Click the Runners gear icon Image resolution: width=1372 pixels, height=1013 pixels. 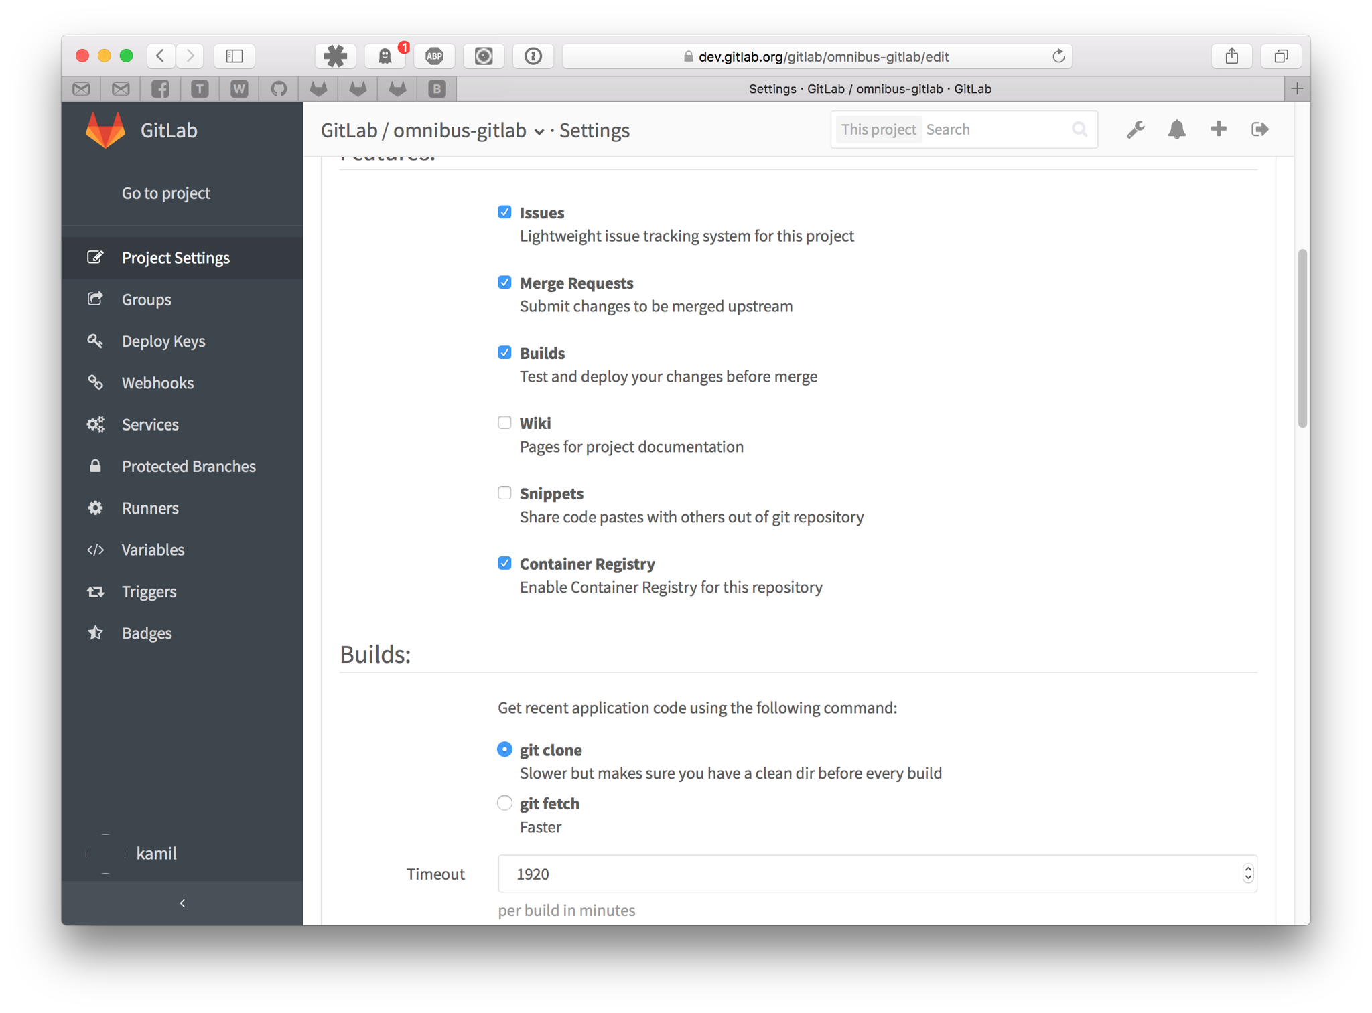96,508
